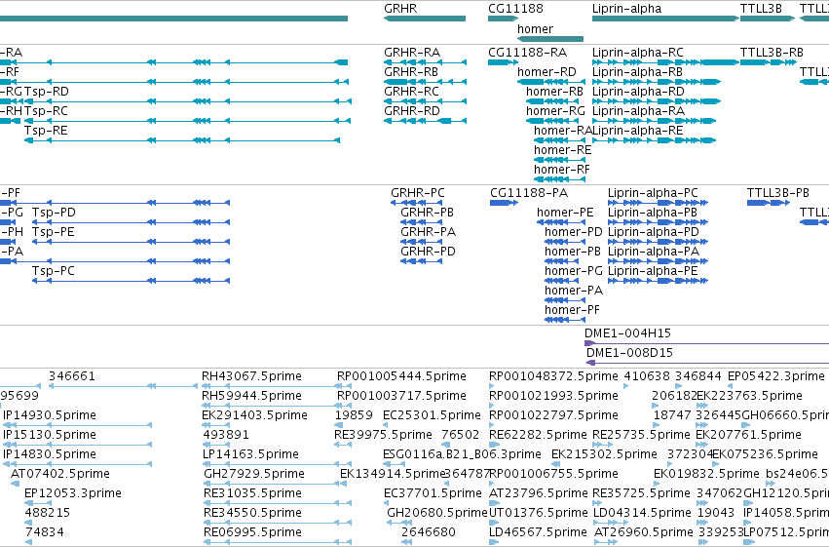Open the Tsp-RE transcript label
This screenshot has width=829, height=547.
46,131
